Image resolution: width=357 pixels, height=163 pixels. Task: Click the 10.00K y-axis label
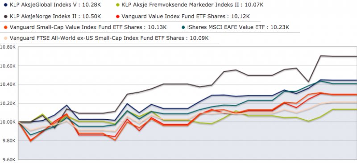coord(8,122)
